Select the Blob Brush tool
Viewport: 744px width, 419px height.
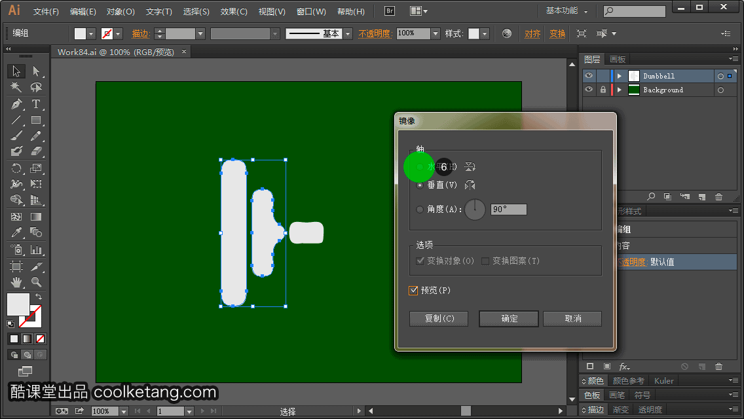tap(16, 151)
